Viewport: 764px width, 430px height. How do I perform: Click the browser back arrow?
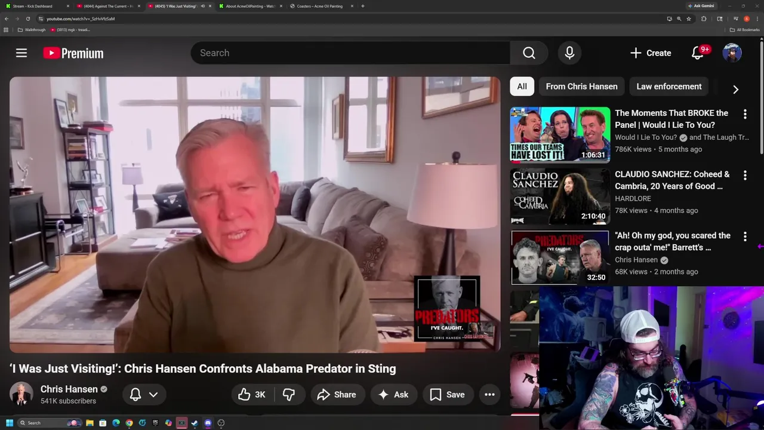coord(7,19)
